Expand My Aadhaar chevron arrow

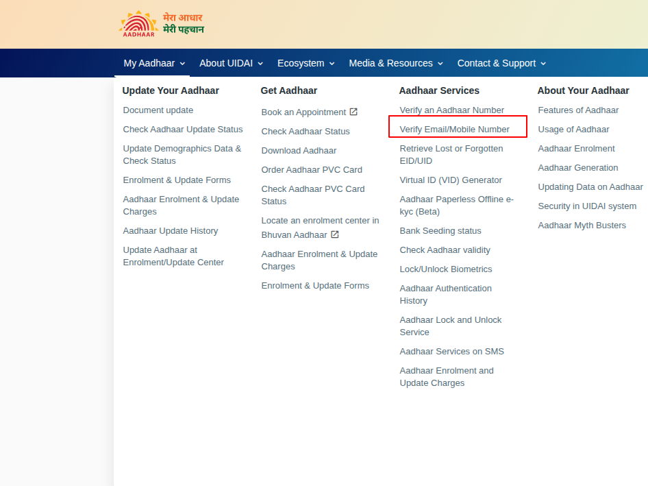pyautogui.click(x=182, y=63)
